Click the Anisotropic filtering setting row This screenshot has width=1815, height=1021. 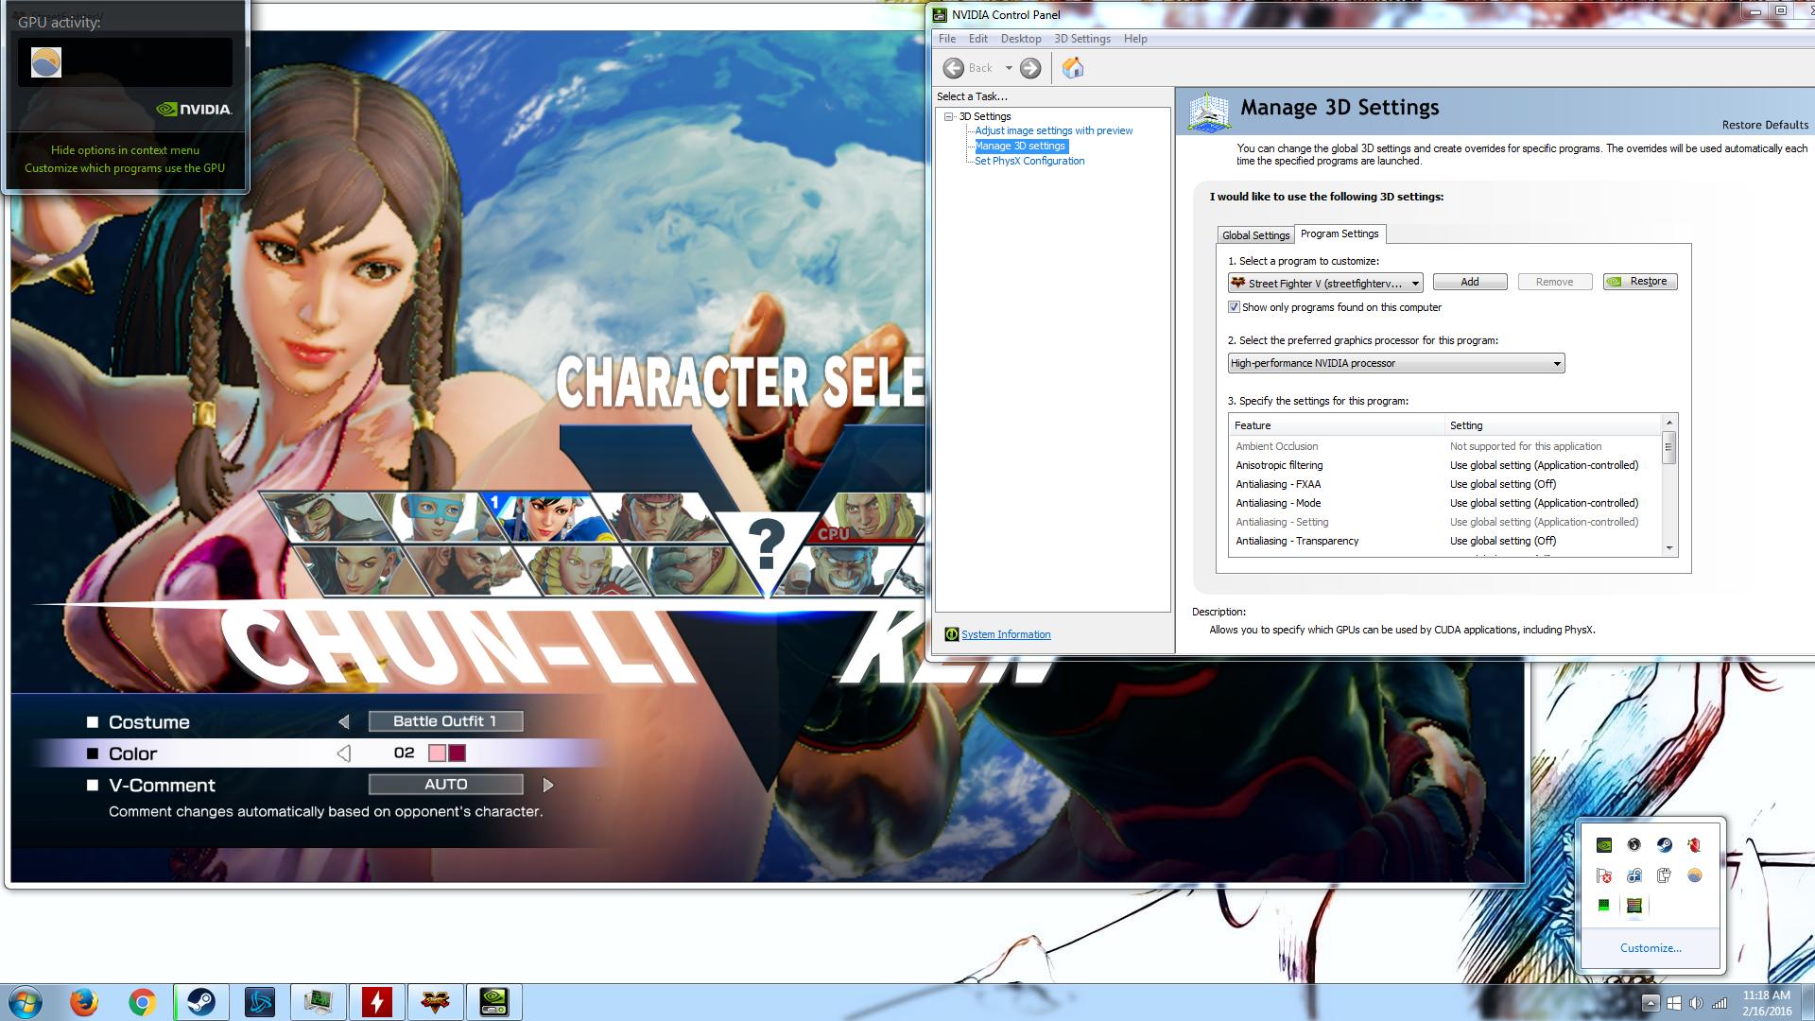point(1444,465)
